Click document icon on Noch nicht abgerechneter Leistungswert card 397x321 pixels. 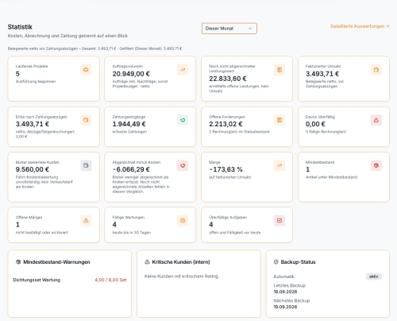pyautogui.click(x=279, y=70)
